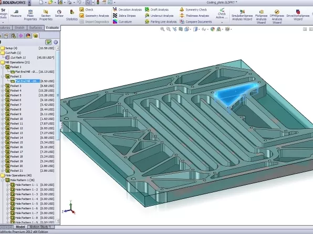Open Mass Properties
Viewport: 313px width, 234px height.
(x=30, y=15)
